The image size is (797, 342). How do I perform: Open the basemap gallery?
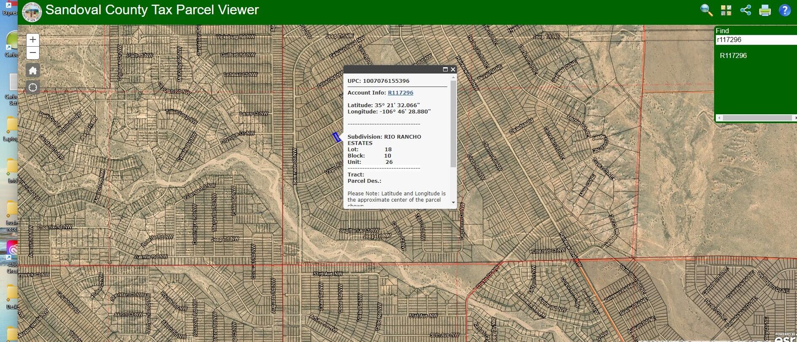click(726, 10)
